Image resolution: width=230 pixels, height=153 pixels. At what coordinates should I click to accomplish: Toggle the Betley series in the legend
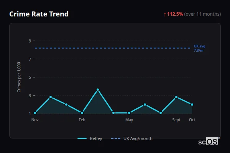tap(90, 138)
